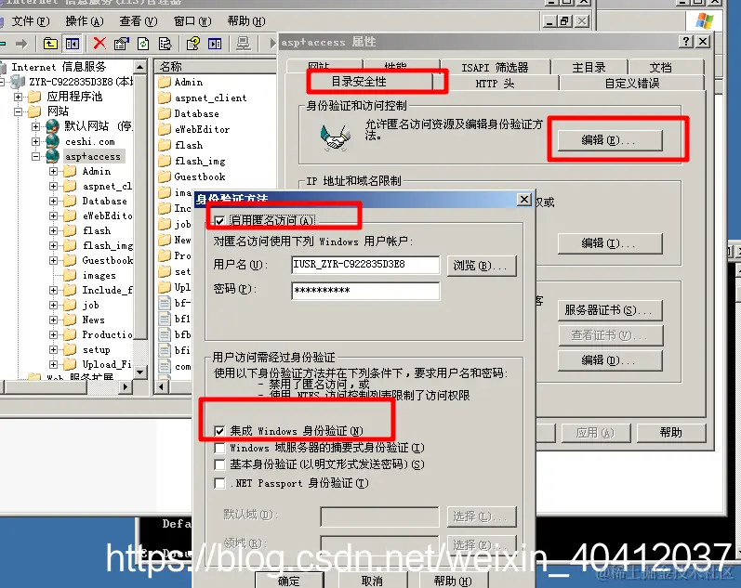Click the globe icon of 默认网站
Image resolution: width=741 pixels, height=588 pixels.
click(53, 126)
